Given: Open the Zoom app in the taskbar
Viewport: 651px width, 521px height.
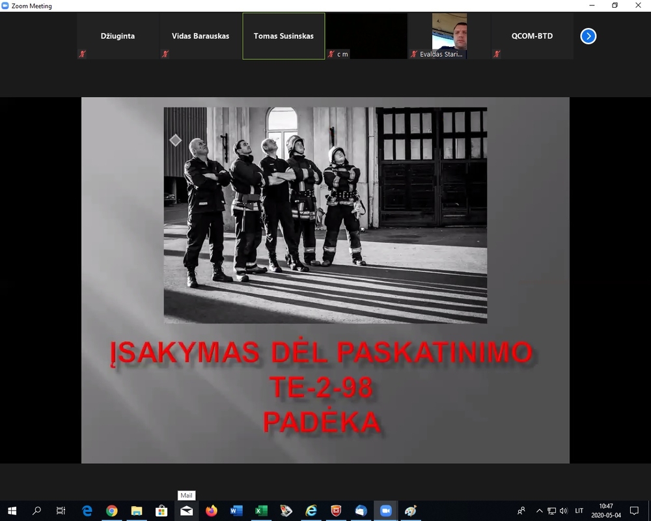Looking at the screenshot, I should tap(385, 511).
